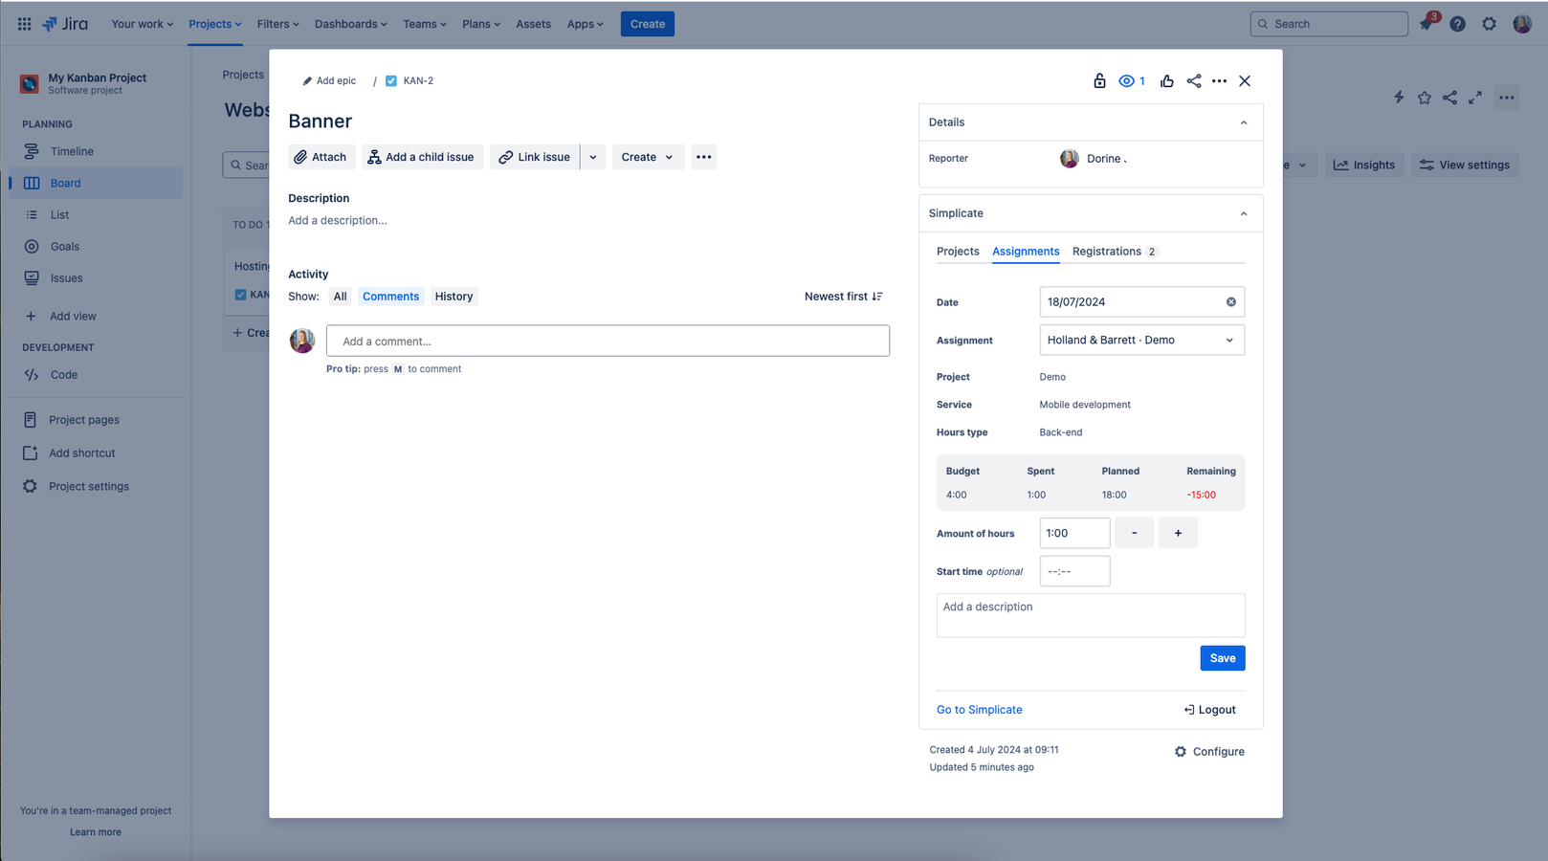Switch to Simplicate Assignments tab
The image size is (1548, 861).
click(1026, 252)
